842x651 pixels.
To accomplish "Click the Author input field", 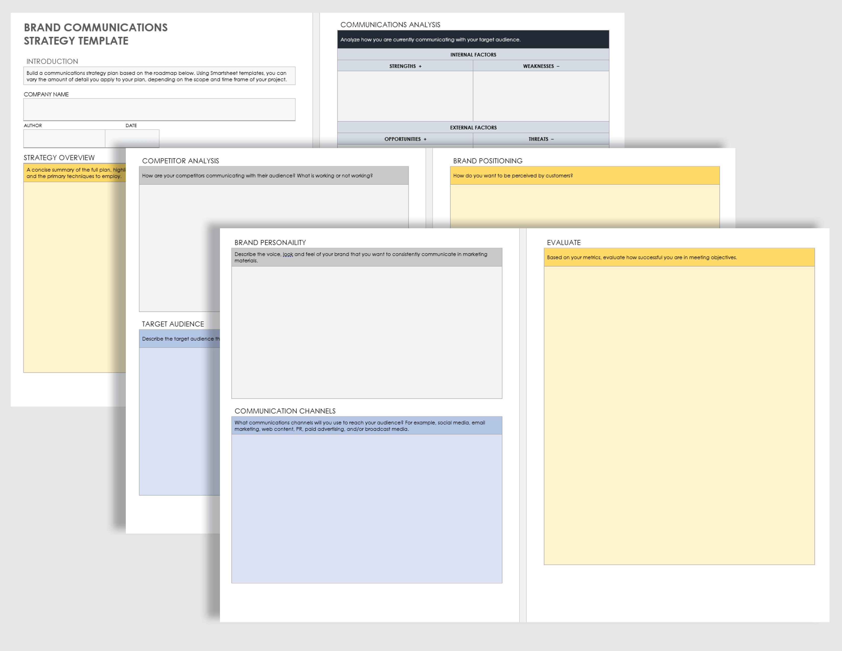I will coord(64,138).
